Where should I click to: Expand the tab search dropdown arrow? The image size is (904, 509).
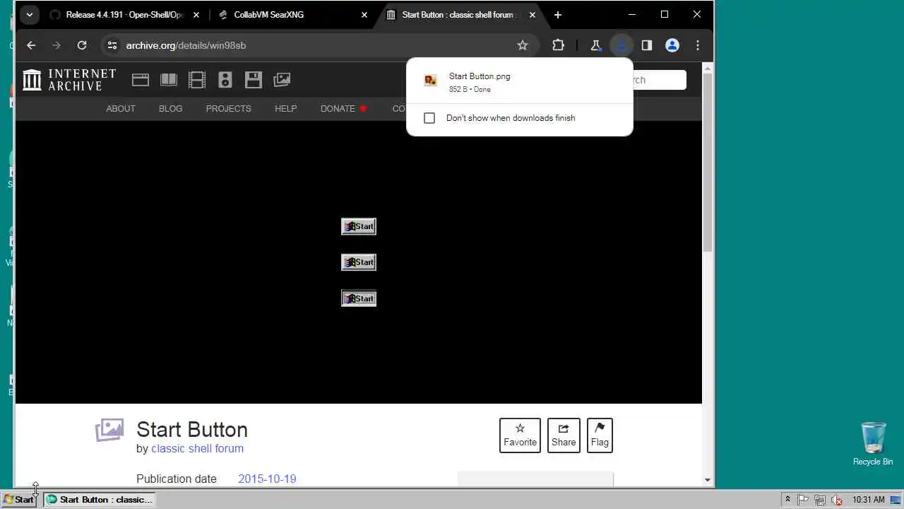click(x=29, y=15)
